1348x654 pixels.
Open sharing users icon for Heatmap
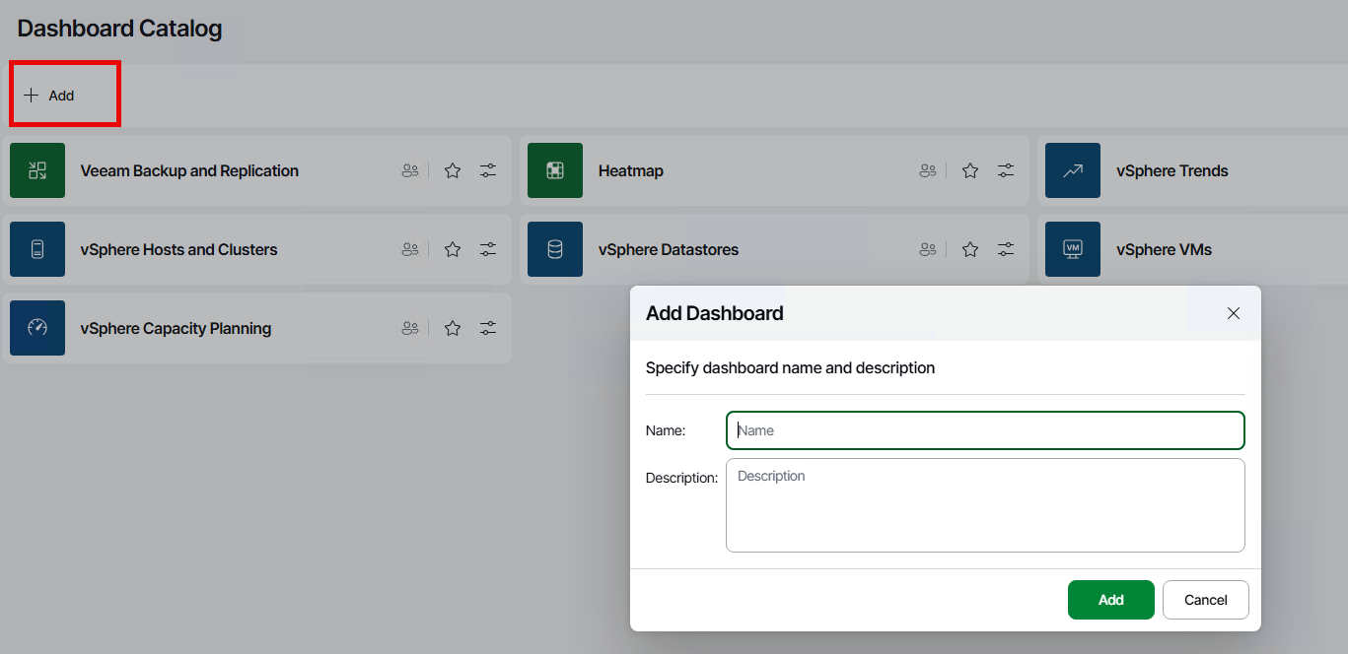(x=927, y=170)
